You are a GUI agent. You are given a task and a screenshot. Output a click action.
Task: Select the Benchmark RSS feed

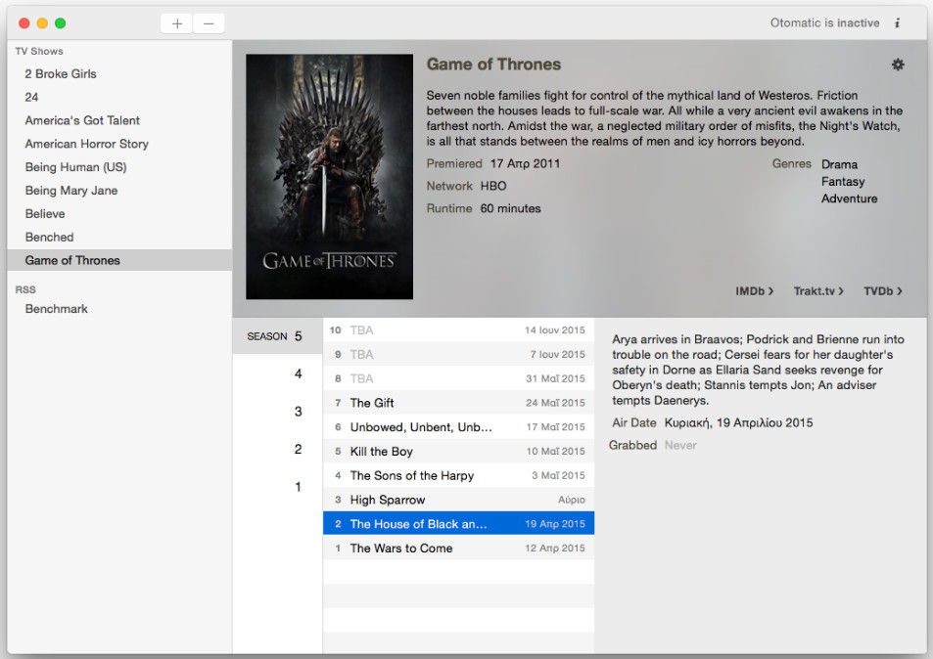click(119, 308)
